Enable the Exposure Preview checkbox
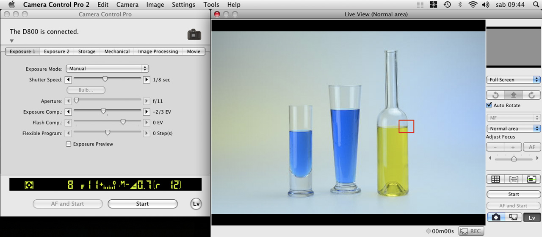542x237 pixels. 69,144
